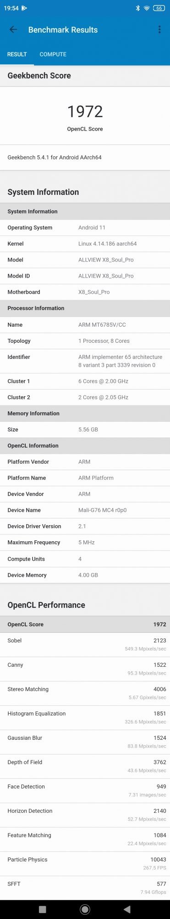Screen dimensions: 170x919
Task: Tap the Android recent apps square
Action: 43,909
